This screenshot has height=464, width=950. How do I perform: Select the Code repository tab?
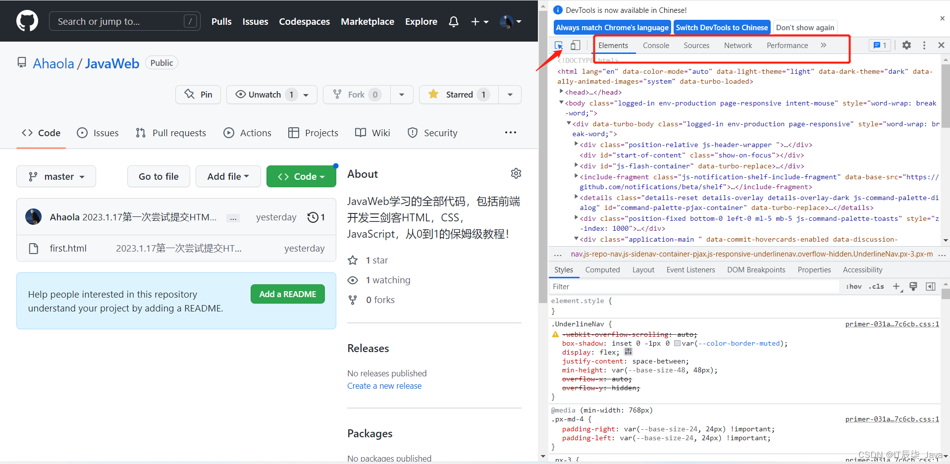41,133
